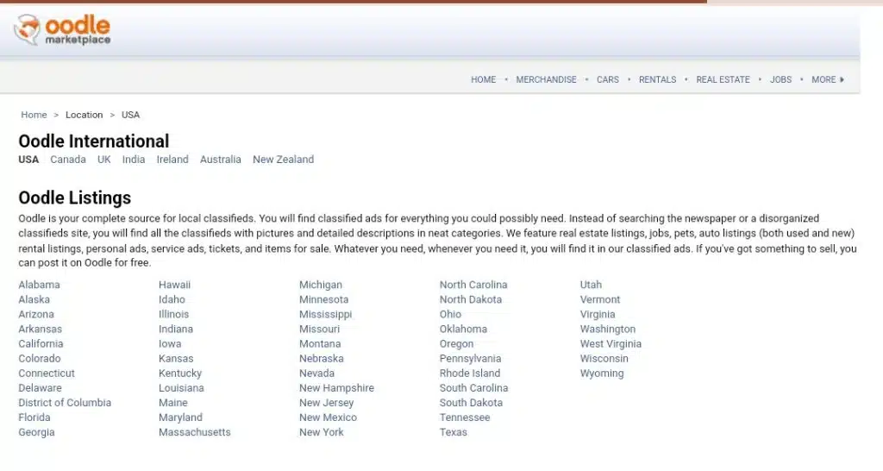Screen dimensions: 883x471
Task: Choose Wyoming from the state list
Action: [x=601, y=374]
